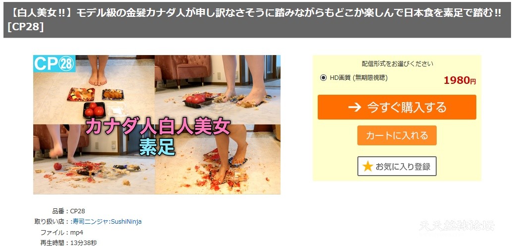Click the 1980円 price text
Viewport: 514px width, 249px height.
point(459,80)
